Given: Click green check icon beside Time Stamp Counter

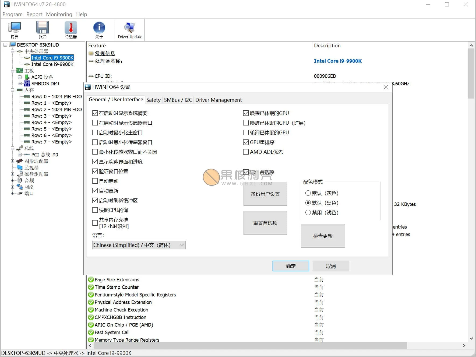Looking at the screenshot, I should tap(91, 287).
